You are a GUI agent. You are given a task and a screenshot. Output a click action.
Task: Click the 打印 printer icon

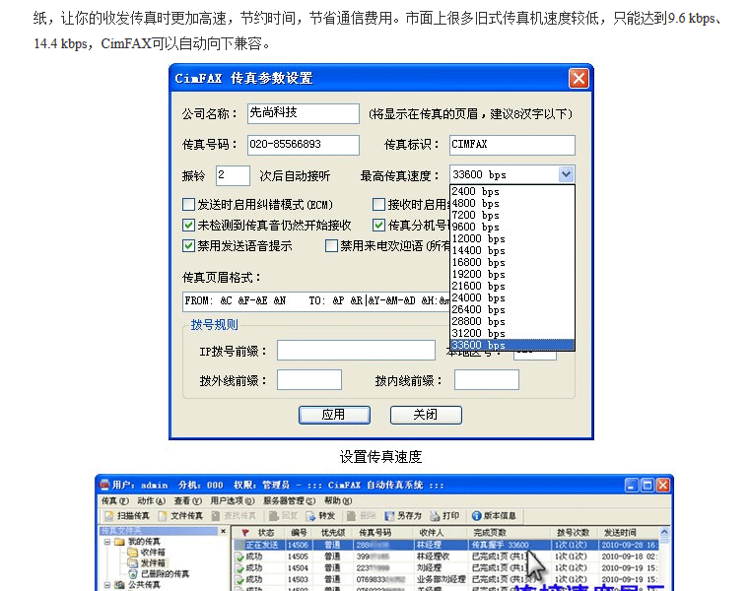click(435, 515)
